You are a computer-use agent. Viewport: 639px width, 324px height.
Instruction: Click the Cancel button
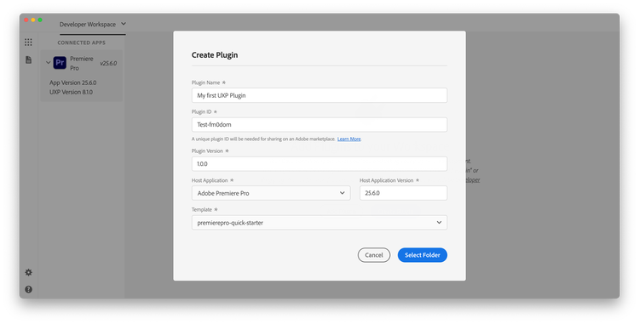coord(374,255)
